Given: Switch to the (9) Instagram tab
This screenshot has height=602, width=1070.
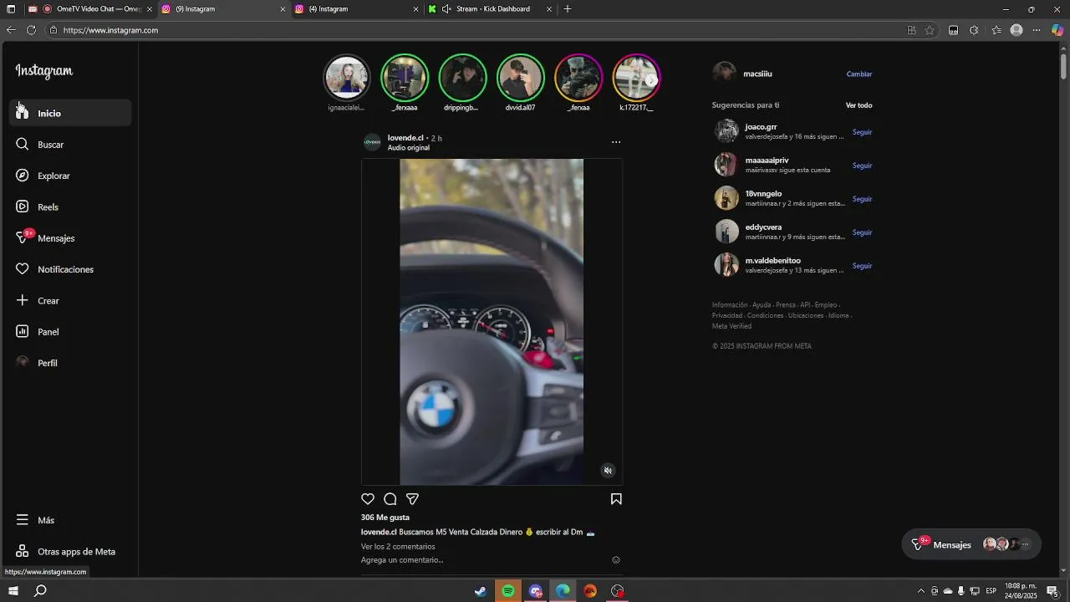Looking at the screenshot, I should point(223,9).
